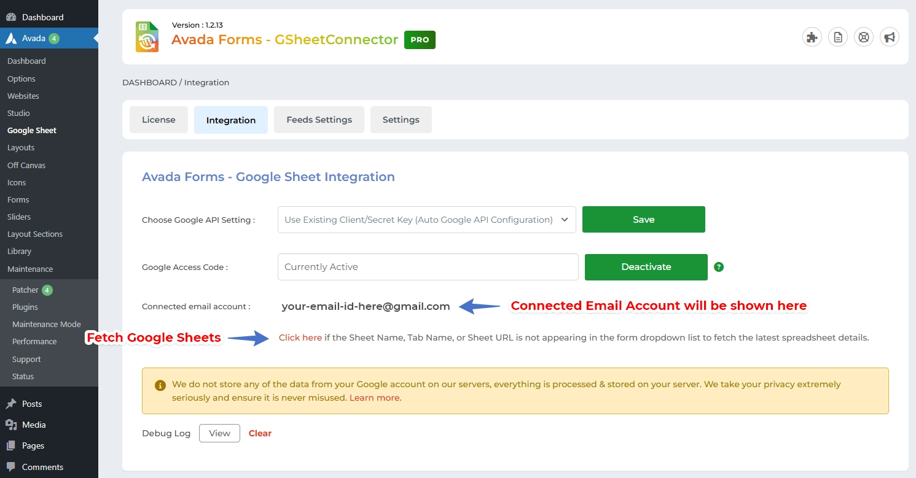Open the documentation page icon
The width and height of the screenshot is (916, 478).
[838, 37]
